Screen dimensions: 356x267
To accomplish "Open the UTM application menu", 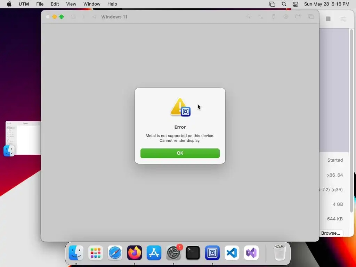I will (24, 4).
